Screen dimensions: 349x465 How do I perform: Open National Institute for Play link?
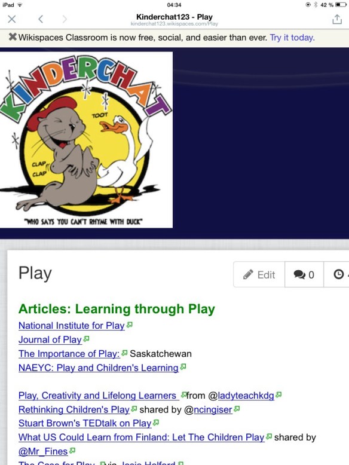72,326
